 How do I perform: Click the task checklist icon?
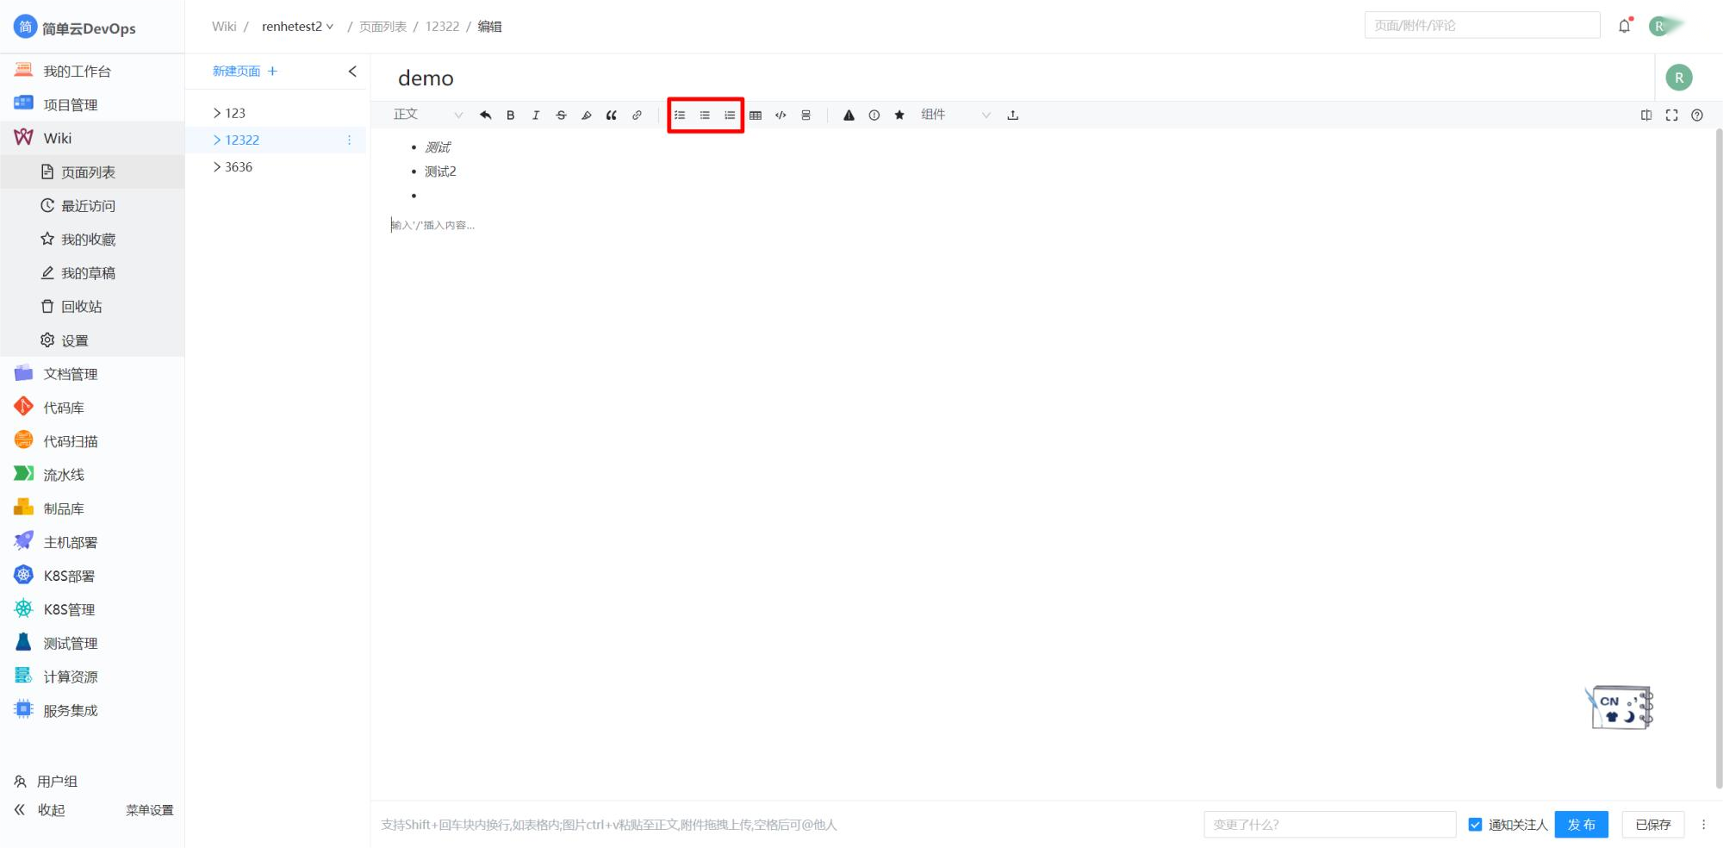coord(680,115)
